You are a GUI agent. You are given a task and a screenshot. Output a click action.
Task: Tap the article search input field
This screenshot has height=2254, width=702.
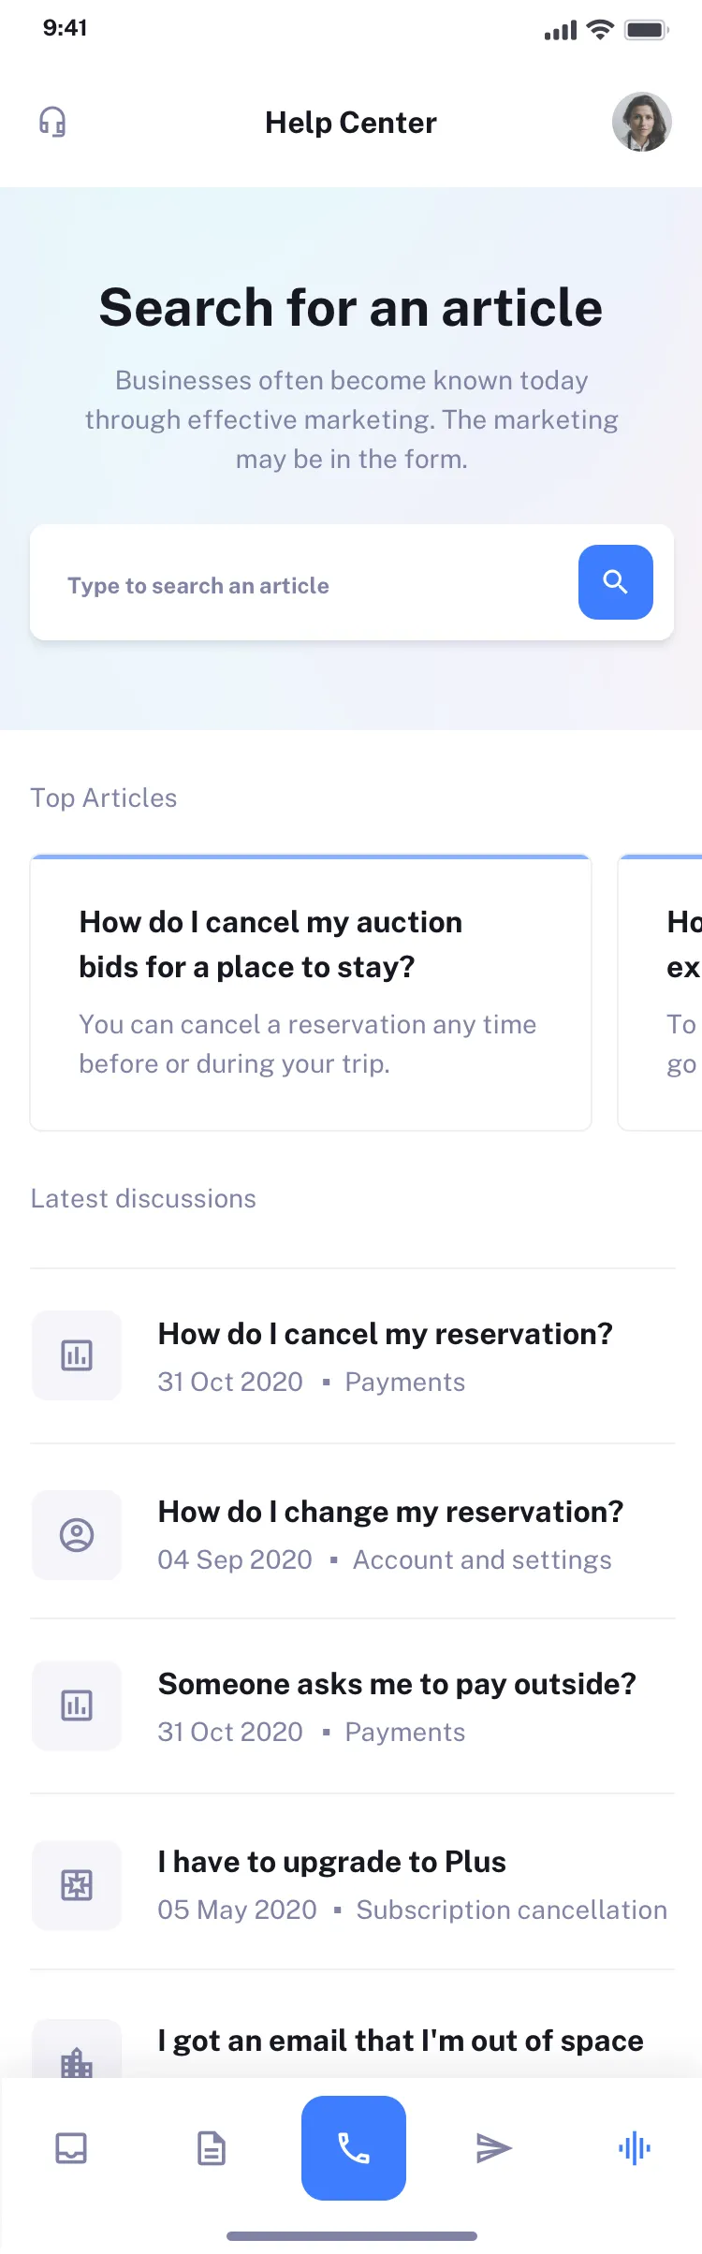coord(281,582)
